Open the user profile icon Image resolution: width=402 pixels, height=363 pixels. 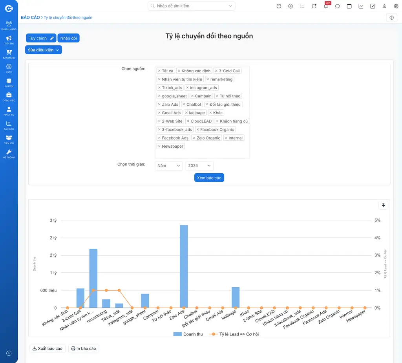point(384,6)
